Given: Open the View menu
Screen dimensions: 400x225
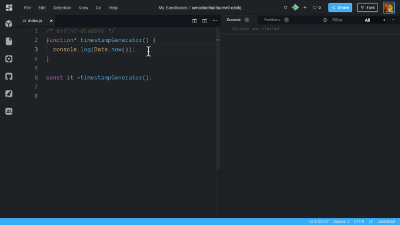Looking at the screenshot, I should pos(84,8).
